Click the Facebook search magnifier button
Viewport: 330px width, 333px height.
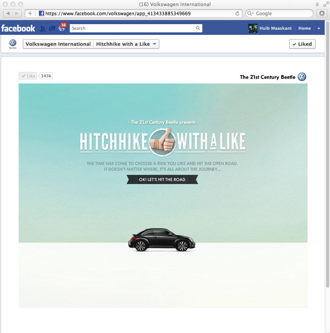pos(198,28)
